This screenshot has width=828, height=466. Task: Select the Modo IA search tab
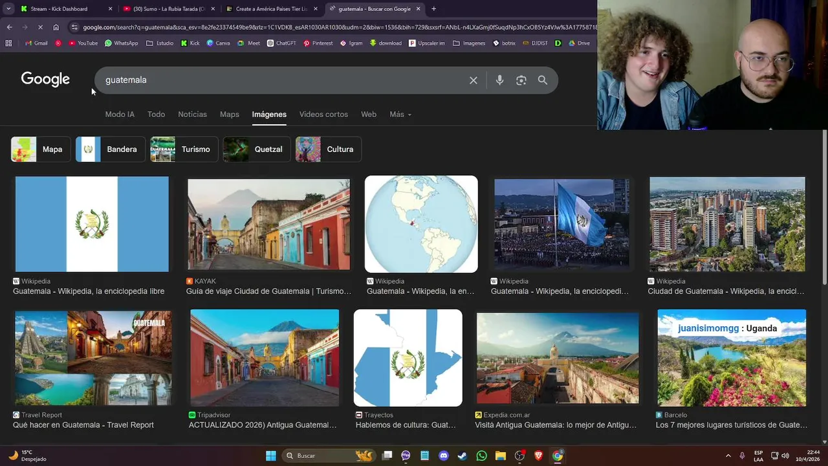coord(120,115)
